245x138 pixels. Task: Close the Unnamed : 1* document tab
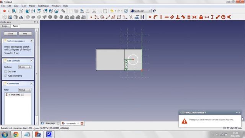(82, 123)
